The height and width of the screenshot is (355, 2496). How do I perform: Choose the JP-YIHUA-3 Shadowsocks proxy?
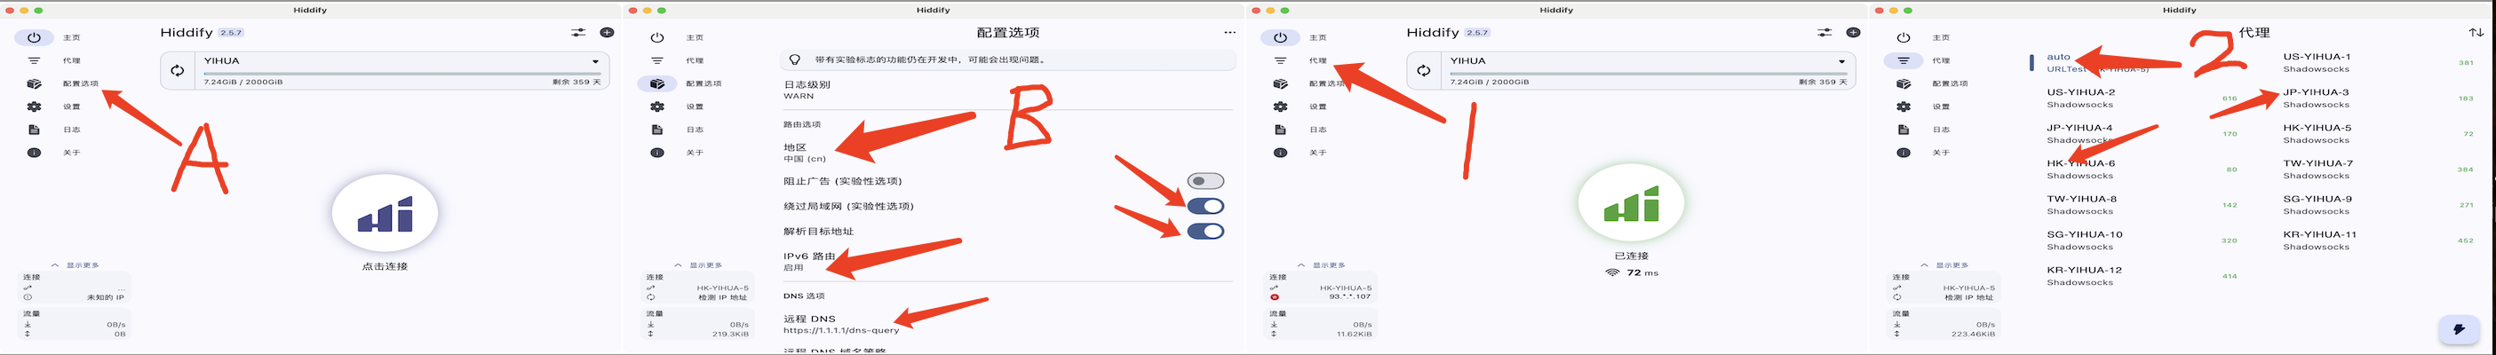(x=2378, y=98)
